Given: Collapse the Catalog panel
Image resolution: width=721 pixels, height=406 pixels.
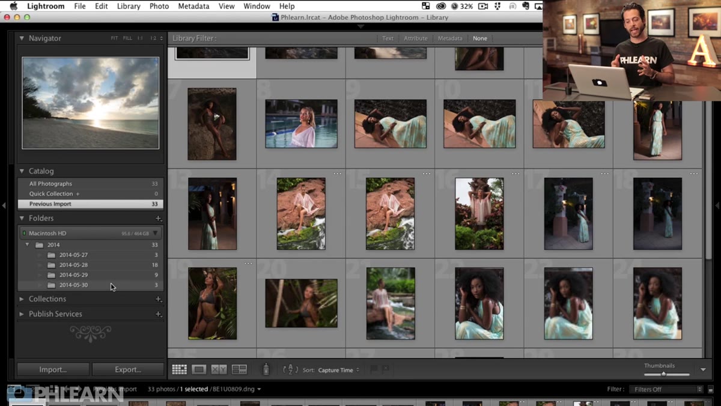Looking at the screenshot, I should tap(22, 171).
